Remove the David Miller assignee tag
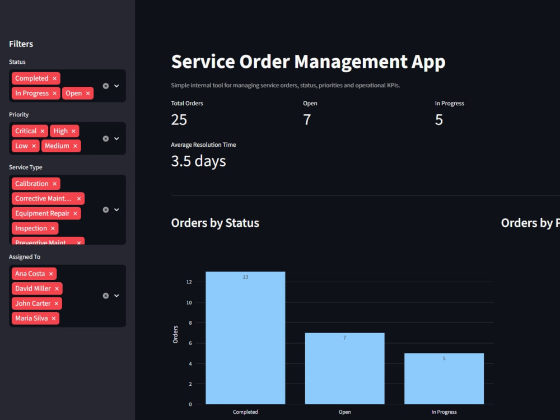The height and width of the screenshot is (420, 560). 57,288
